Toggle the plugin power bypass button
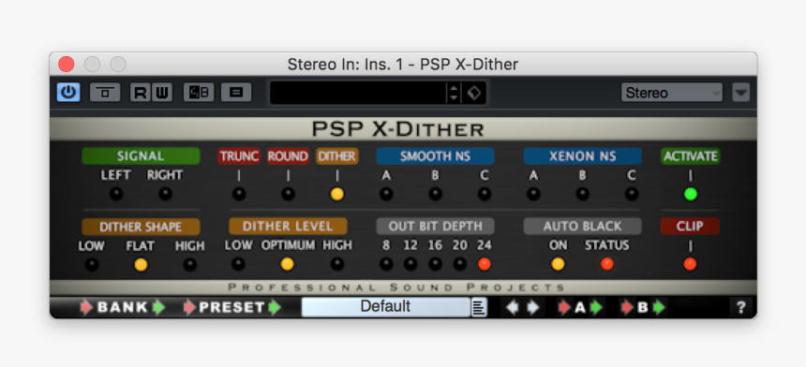This screenshot has width=806, height=367. tap(68, 93)
